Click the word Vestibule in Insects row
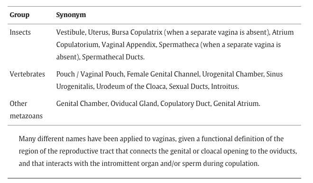 coord(71,32)
